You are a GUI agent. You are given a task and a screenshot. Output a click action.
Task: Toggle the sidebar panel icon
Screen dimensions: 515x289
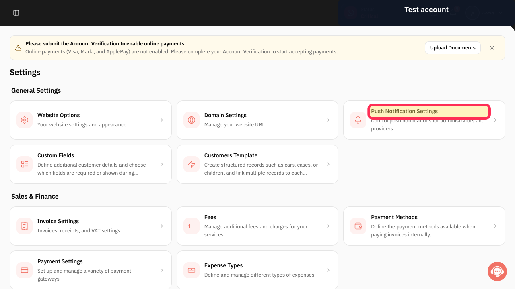[x=16, y=13]
